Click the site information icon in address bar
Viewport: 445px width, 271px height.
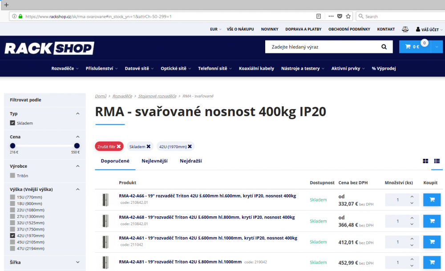click(x=14, y=16)
